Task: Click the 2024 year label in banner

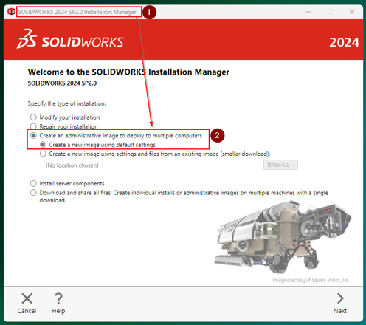Action: pos(344,42)
